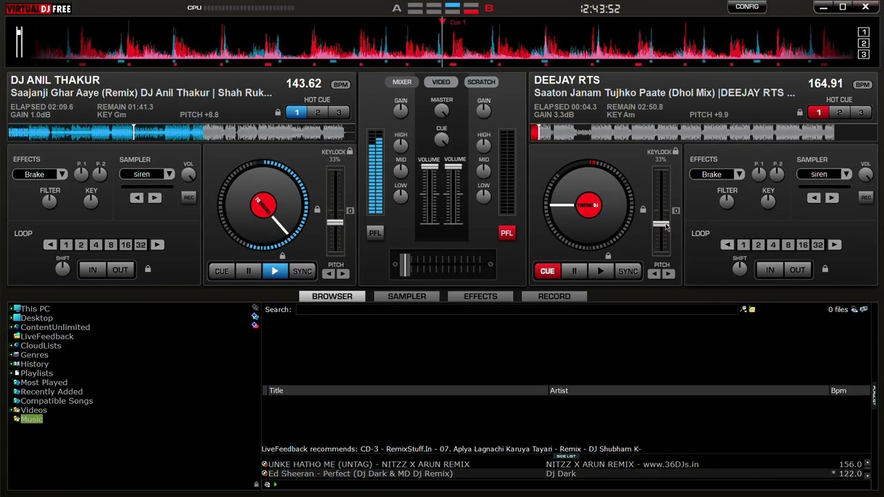Adjust right deck pitch slider
884x497 pixels.
point(661,224)
